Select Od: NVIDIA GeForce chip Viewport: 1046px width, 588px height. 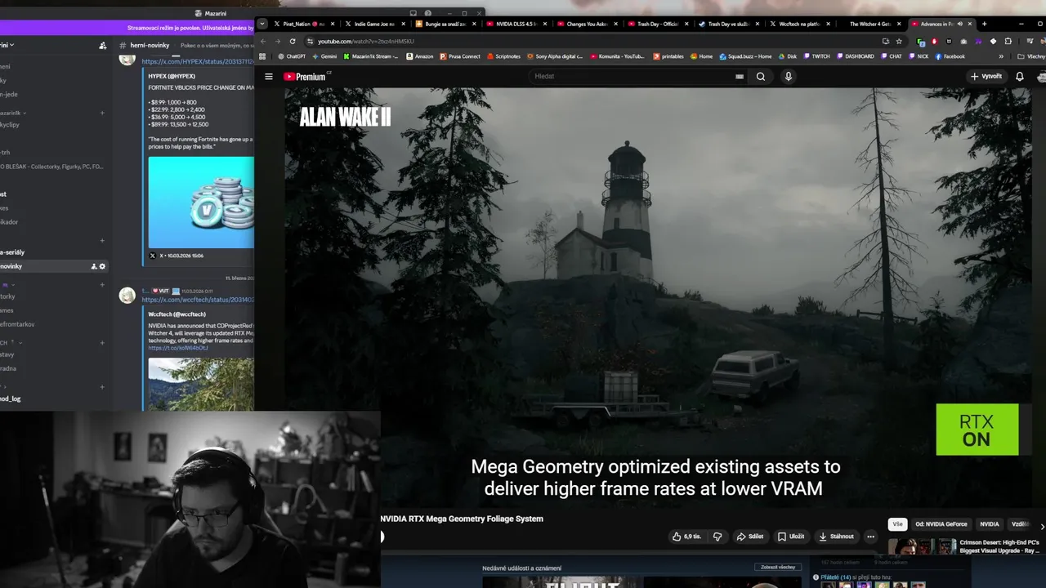(941, 524)
